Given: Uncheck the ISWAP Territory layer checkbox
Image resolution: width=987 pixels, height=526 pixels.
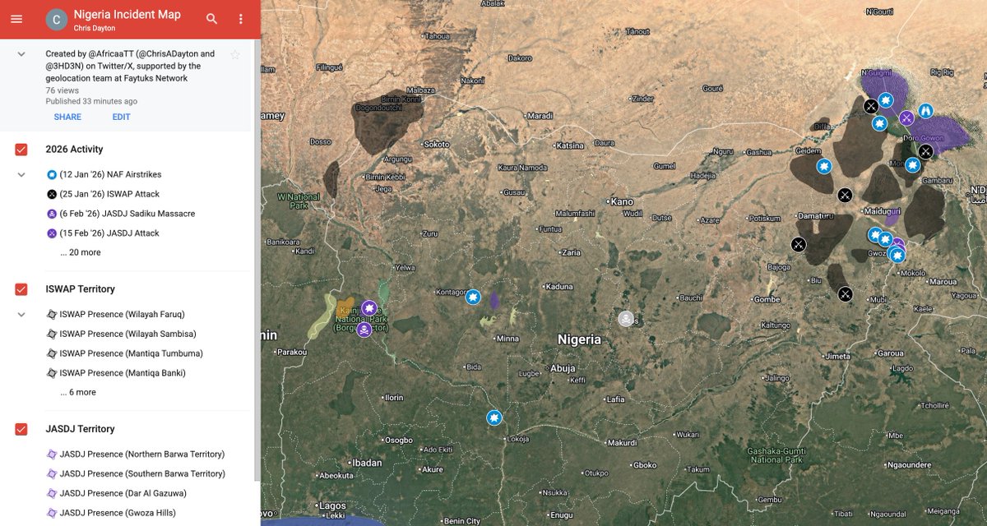Looking at the screenshot, I should (21, 289).
